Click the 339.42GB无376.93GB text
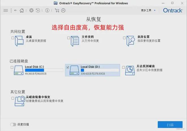The height and width of the screenshot is (131, 187). (x=93, y=74)
